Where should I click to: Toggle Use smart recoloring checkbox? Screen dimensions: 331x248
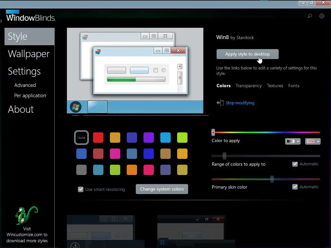tap(80, 189)
